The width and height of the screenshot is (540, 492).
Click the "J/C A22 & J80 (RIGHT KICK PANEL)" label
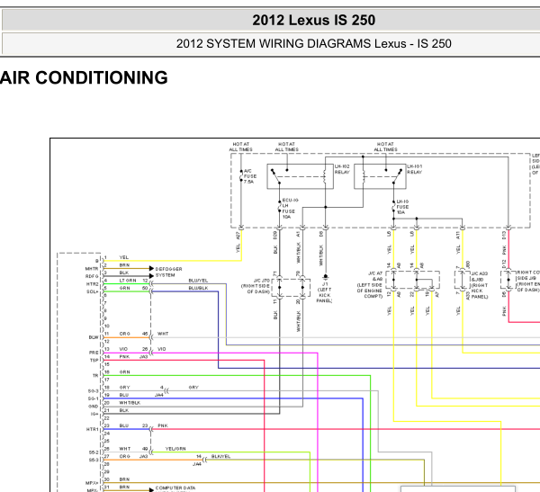coord(480,285)
